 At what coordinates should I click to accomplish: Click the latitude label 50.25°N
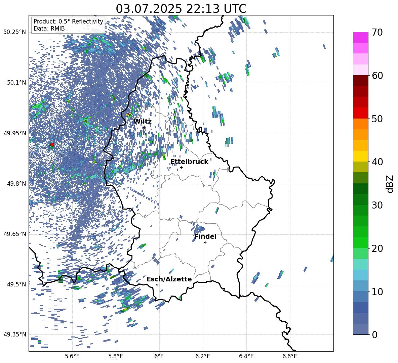[15, 32]
